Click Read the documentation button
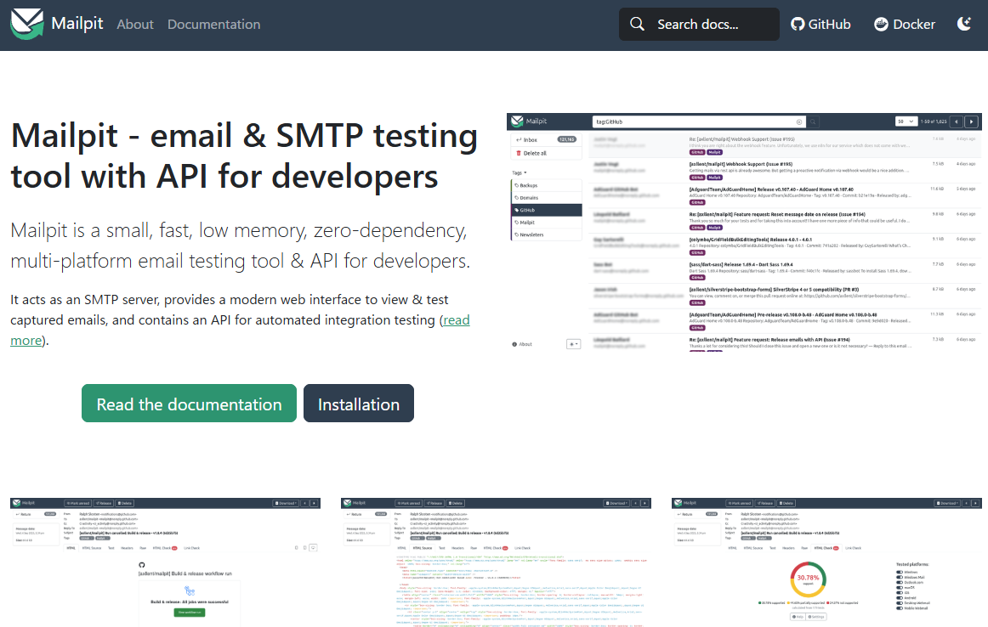The width and height of the screenshot is (988, 627). 189,404
